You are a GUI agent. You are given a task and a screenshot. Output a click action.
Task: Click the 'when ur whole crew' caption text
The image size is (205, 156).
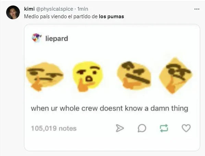point(110,109)
